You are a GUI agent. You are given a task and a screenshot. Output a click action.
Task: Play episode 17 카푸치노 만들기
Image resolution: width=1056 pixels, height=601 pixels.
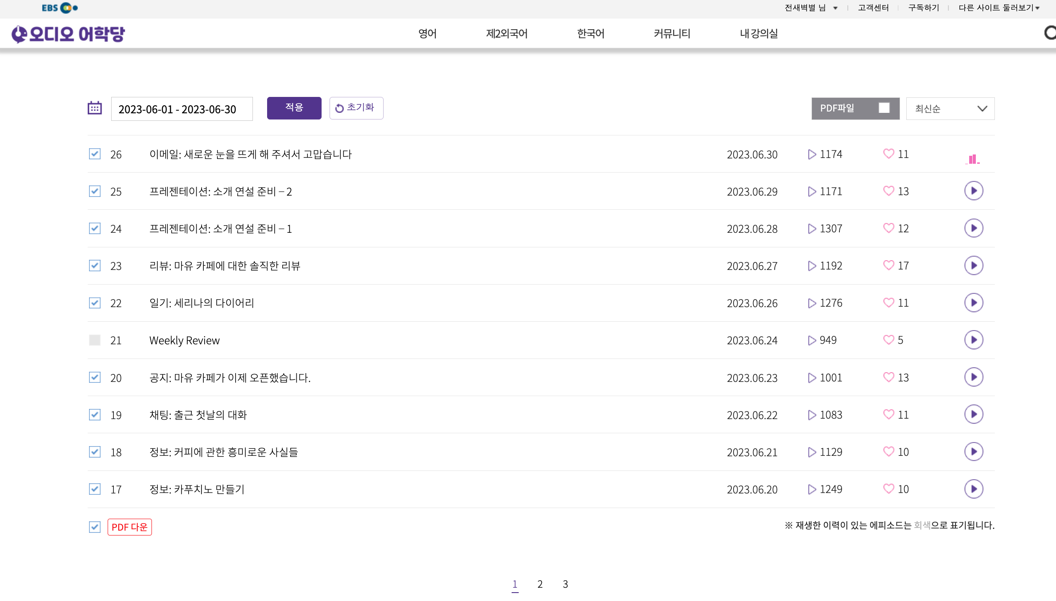973,489
